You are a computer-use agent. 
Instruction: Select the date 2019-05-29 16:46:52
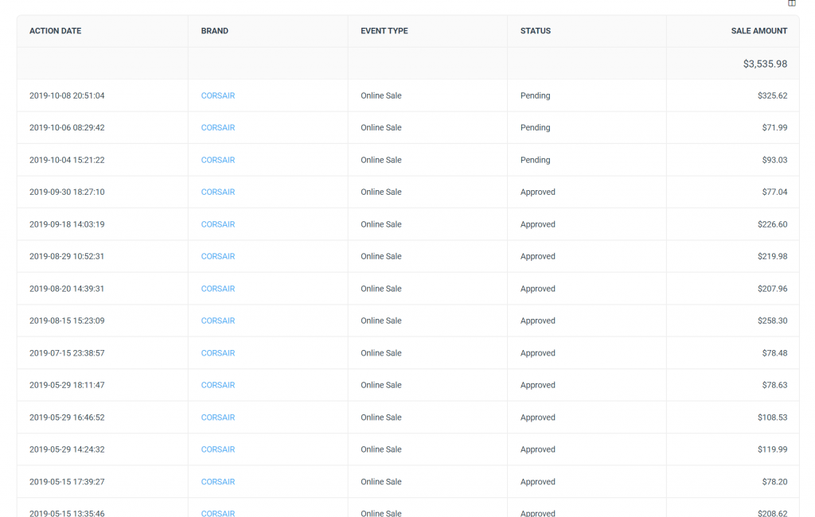(67, 418)
